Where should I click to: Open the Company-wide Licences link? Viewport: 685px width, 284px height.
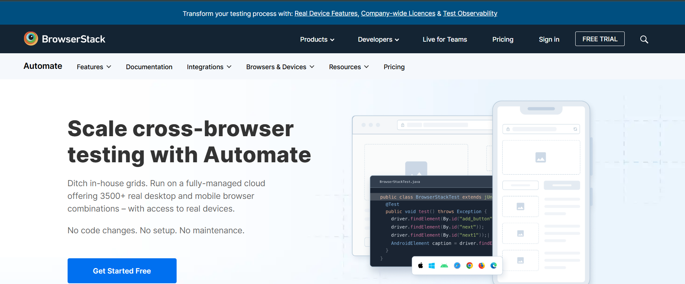(x=398, y=13)
